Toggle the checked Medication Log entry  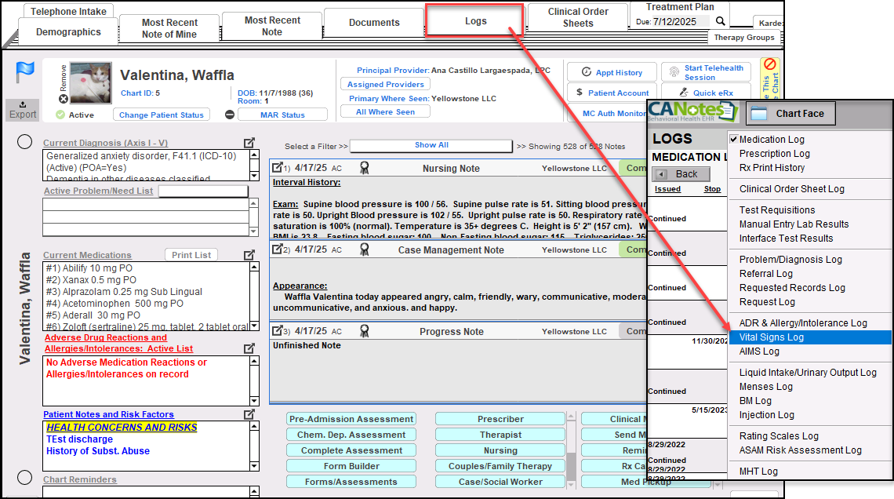[x=772, y=140]
